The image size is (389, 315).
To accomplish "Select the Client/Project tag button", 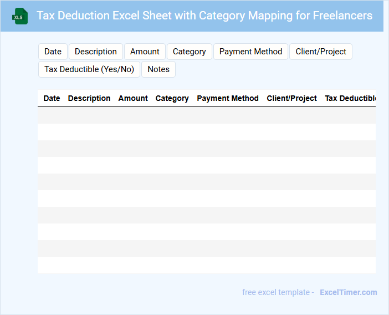I will point(320,52).
